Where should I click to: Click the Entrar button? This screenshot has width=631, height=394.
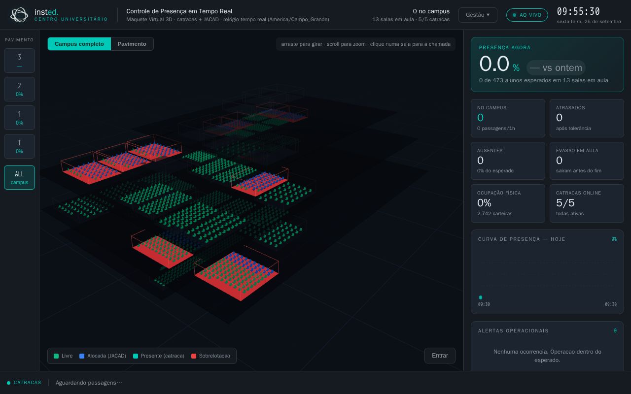click(440, 356)
